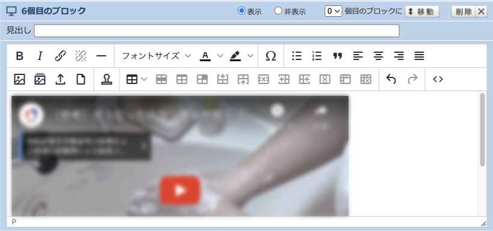The image size is (493, 231).
Task: Open special characters Omega icon
Action: tap(271, 56)
